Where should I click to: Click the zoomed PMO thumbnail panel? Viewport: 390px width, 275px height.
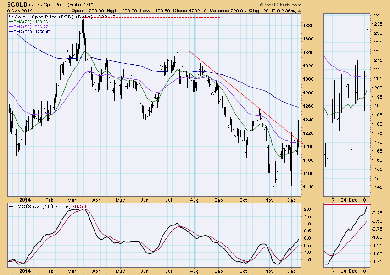(x=346, y=236)
